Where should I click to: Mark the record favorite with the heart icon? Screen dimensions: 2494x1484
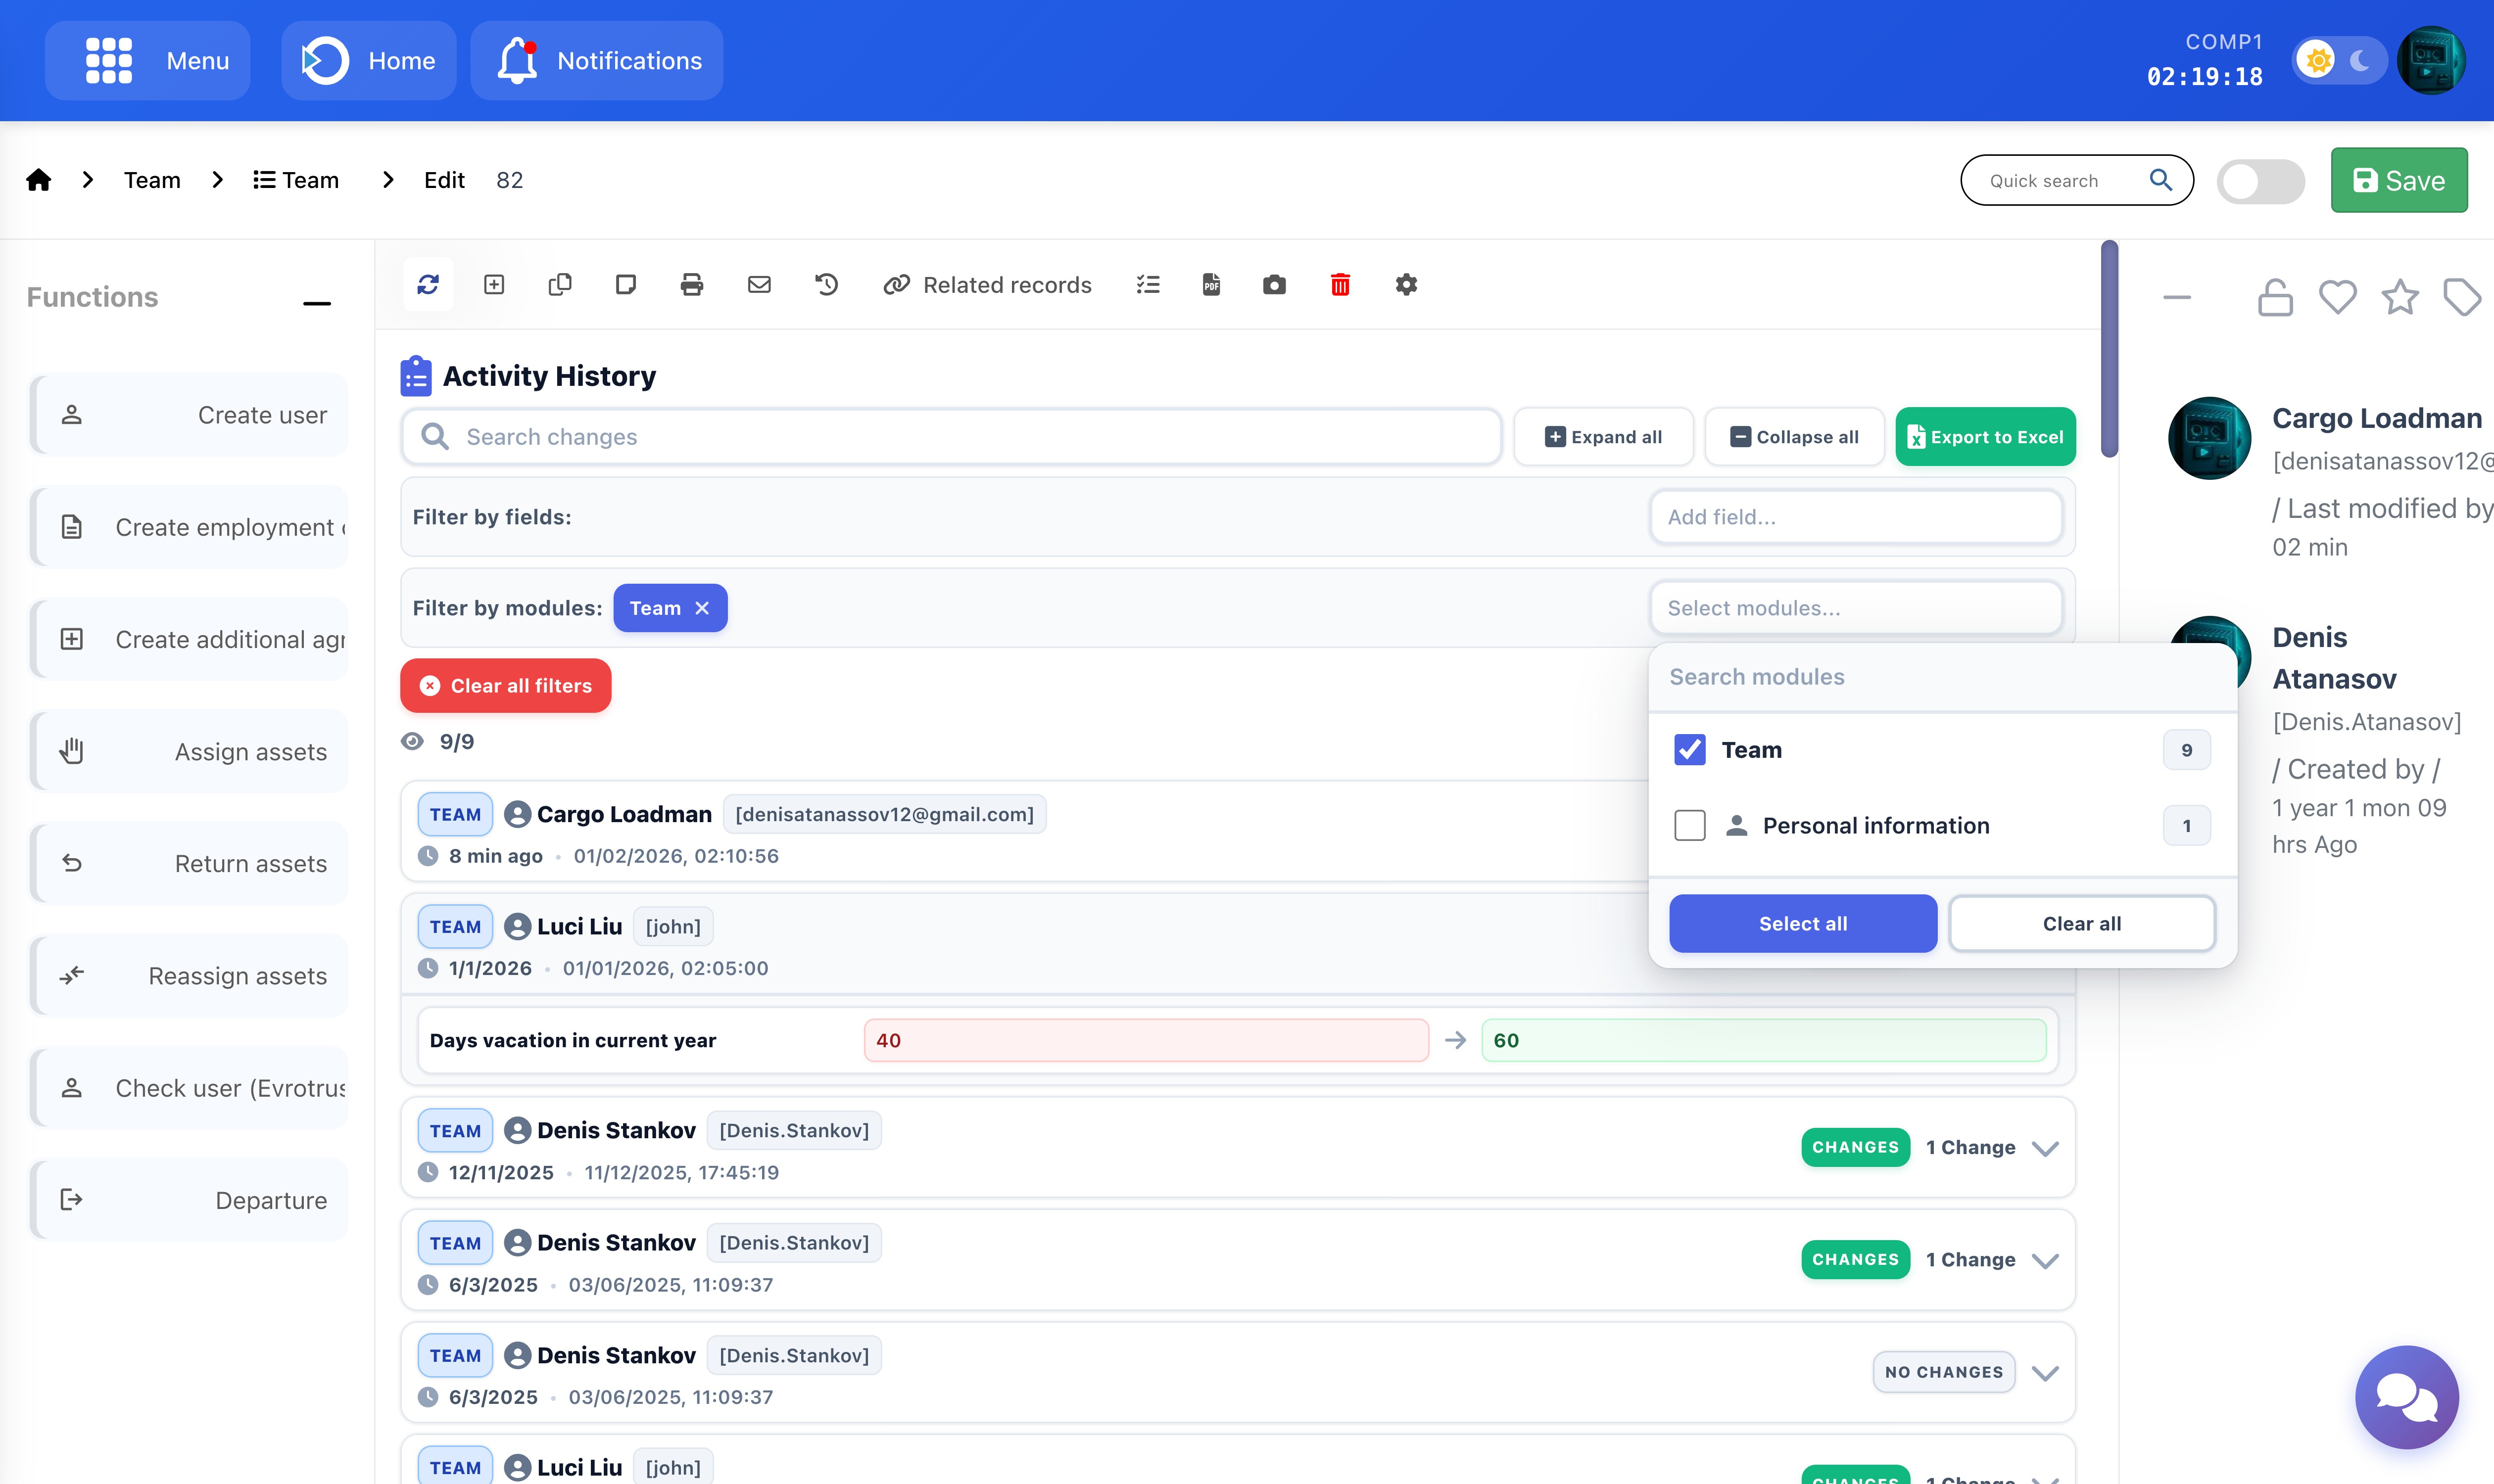(2337, 297)
